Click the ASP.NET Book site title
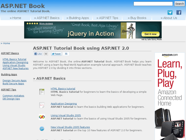This screenshot has width=186, height=140. (23, 6)
